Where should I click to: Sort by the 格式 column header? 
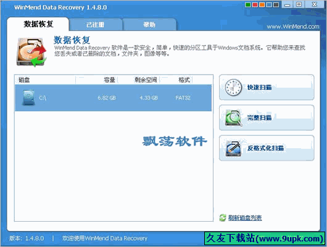184,80
